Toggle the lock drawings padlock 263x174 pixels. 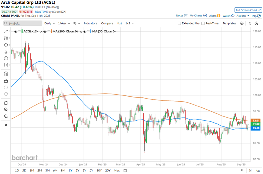6,81
